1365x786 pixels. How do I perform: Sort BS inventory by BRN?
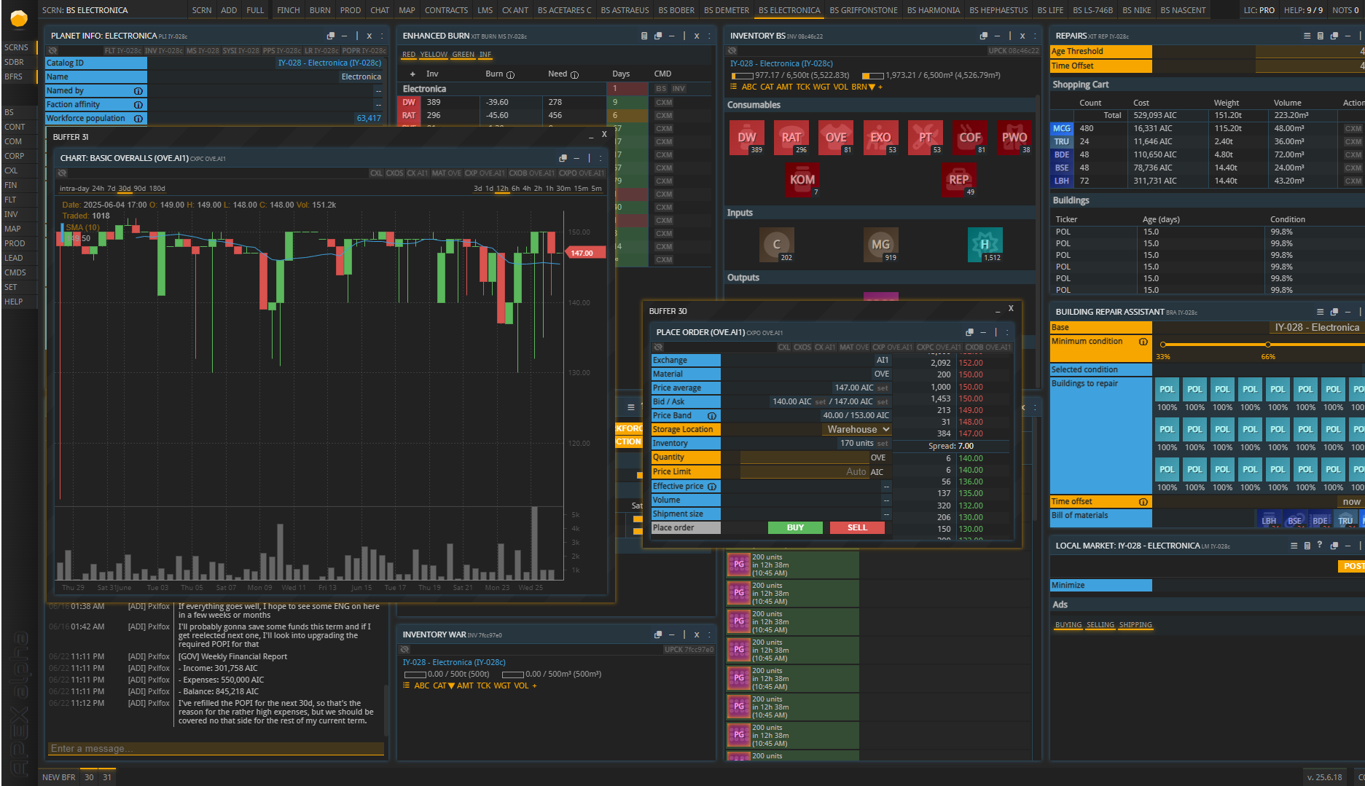click(x=863, y=87)
